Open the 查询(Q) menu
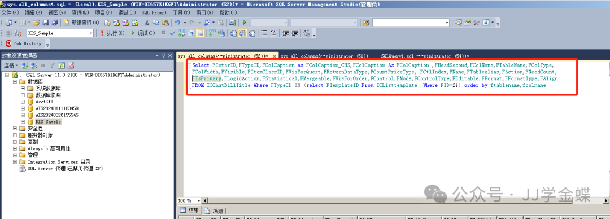This screenshot has height=219, width=610. coord(80,12)
